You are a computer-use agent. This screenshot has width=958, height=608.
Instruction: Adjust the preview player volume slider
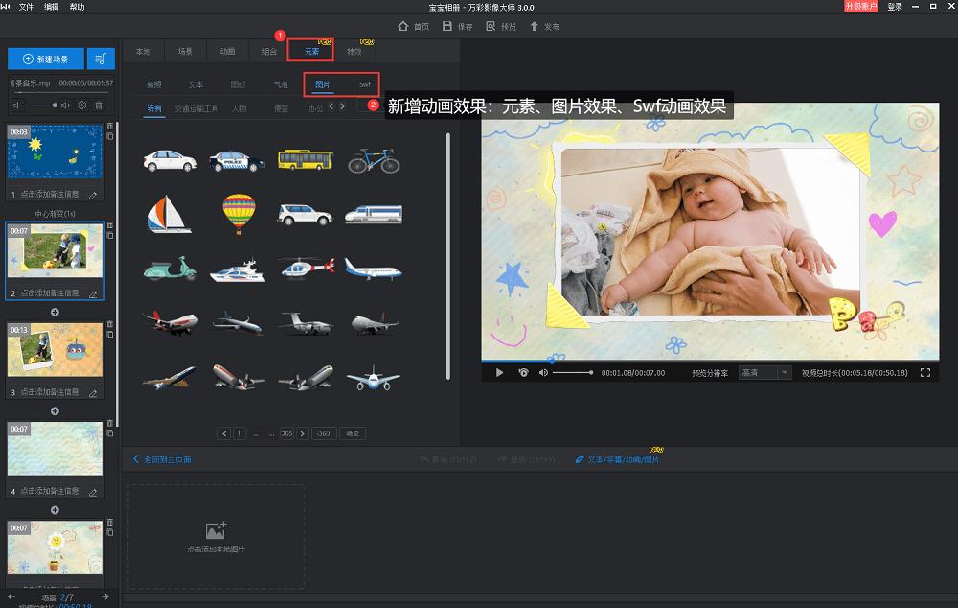click(573, 372)
